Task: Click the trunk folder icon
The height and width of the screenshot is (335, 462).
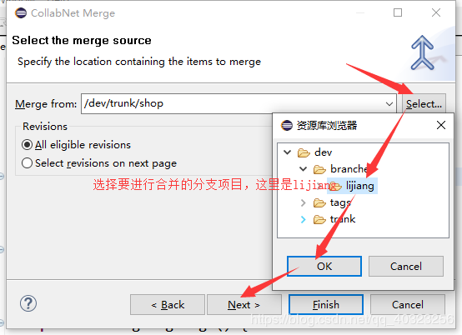Action: click(319, 220)
